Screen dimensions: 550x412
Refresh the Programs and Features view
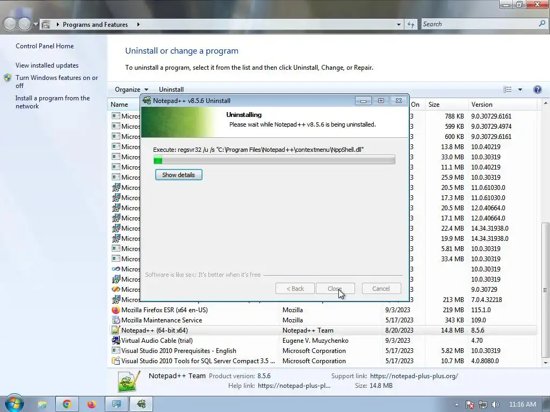pyautogui.click(x=411, y=24)
